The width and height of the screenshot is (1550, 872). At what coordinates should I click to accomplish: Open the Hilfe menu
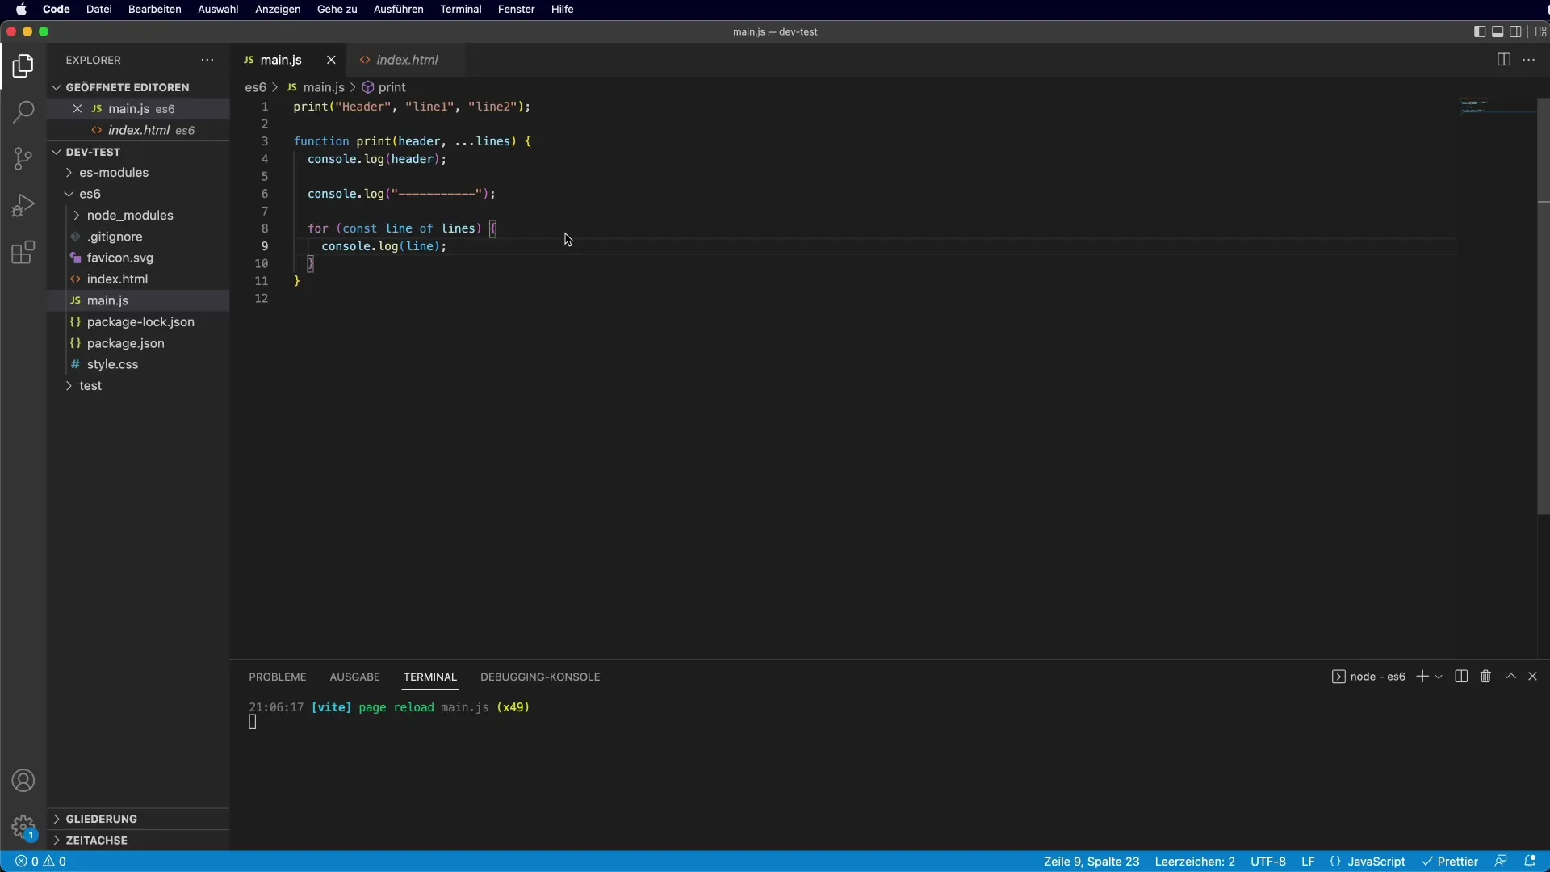562,9
